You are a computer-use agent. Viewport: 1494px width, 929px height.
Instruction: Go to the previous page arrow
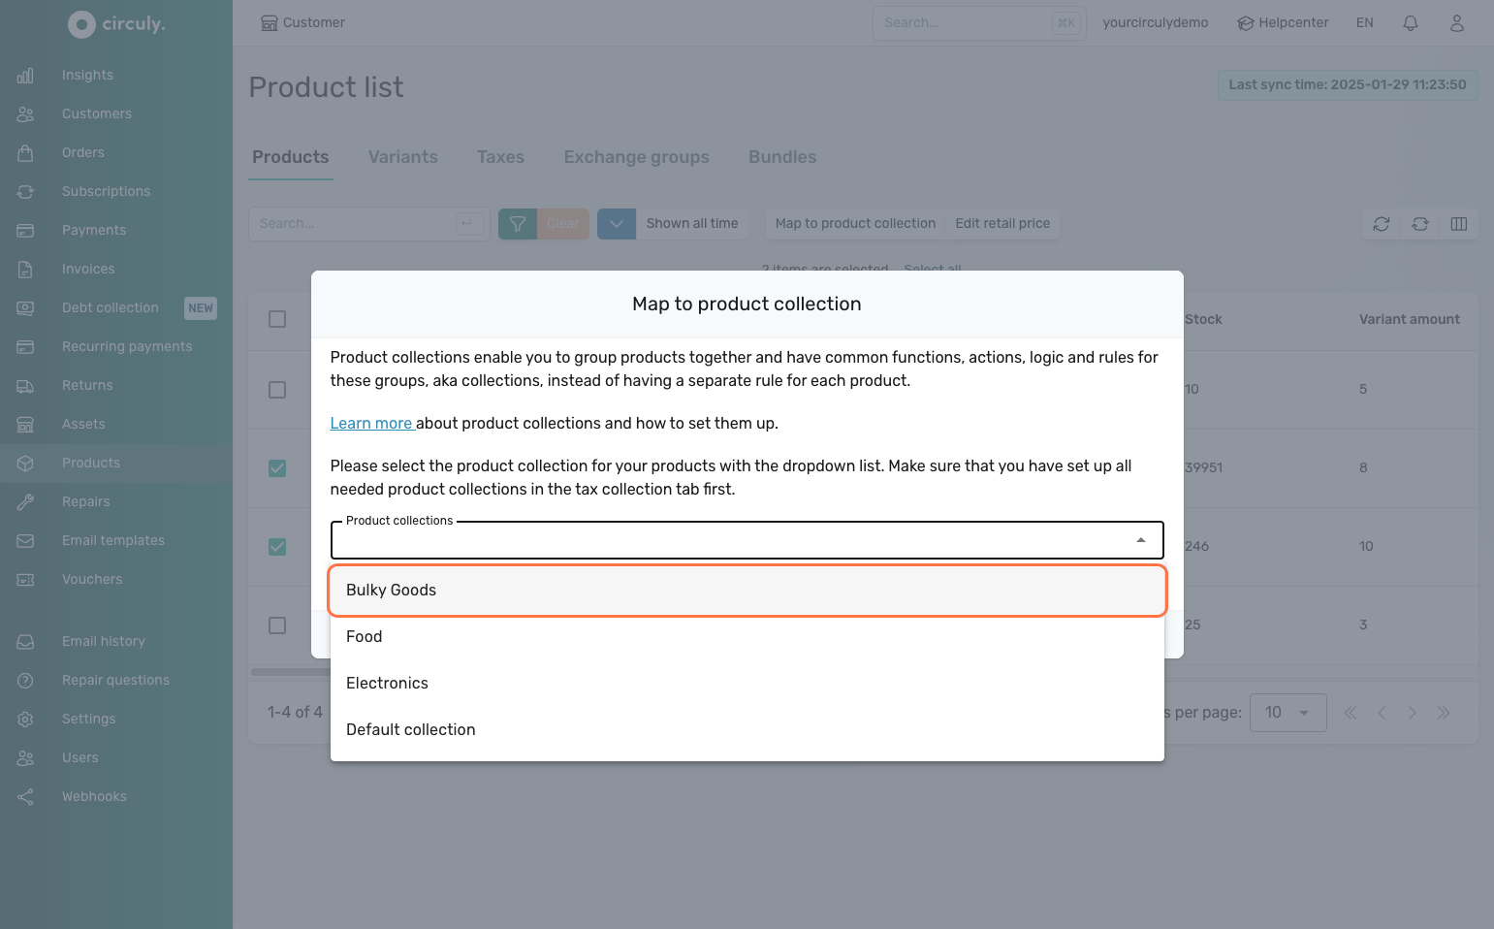(x=1382, y=713)
